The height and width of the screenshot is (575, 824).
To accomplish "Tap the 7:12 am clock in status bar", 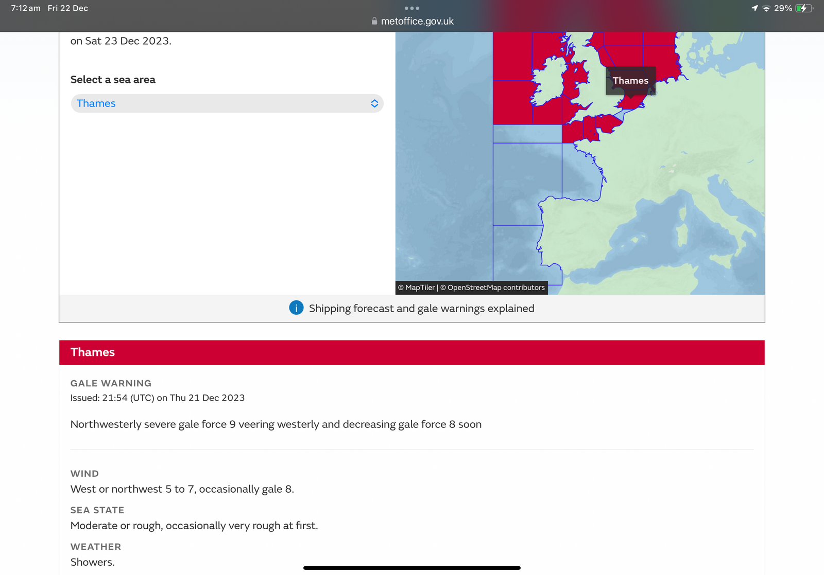I will point(26,8).
